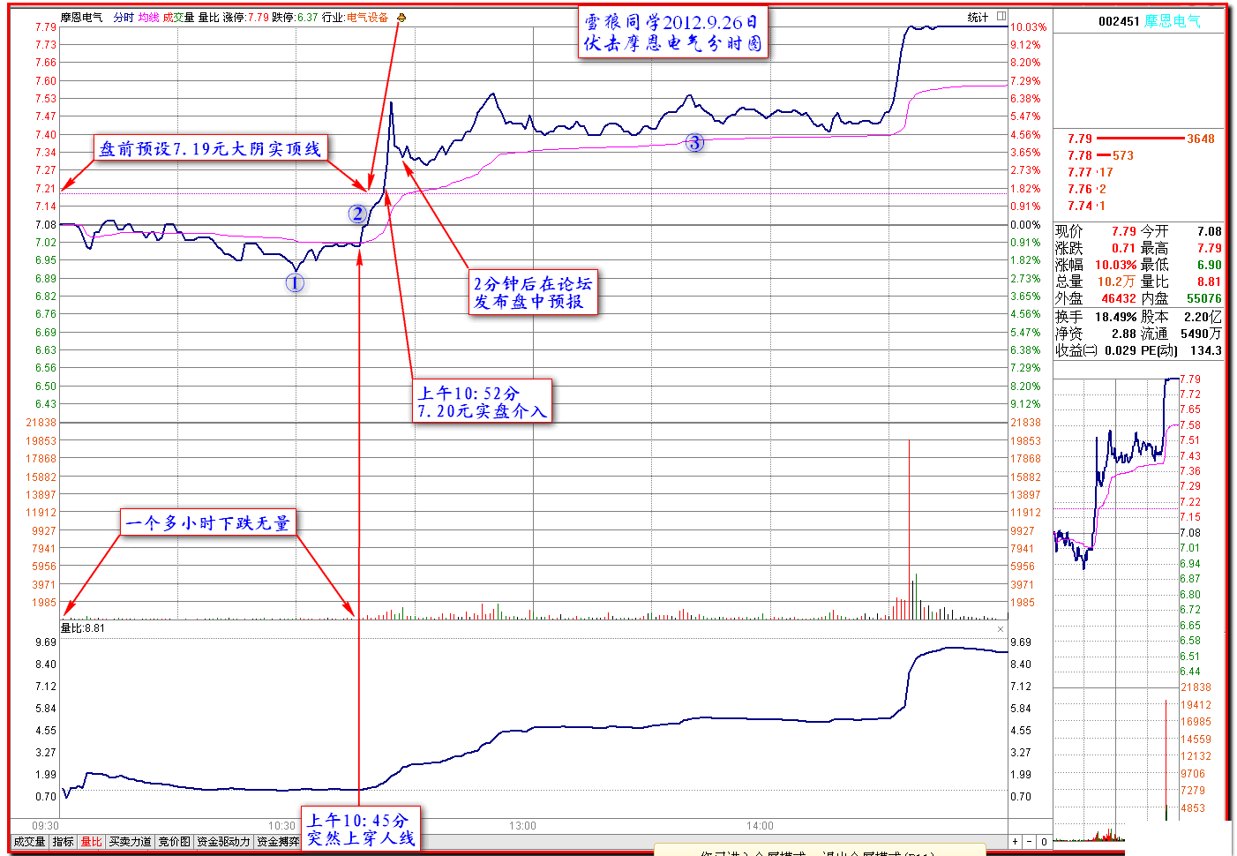Click the 统计 button above the chart
This screenshot has width=1237, height=856.
coord(978,17)
